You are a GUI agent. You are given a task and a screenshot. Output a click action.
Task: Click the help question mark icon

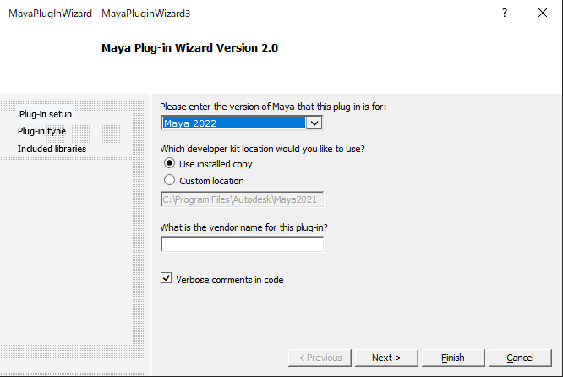pyautogui.click(x=505, y=14)
